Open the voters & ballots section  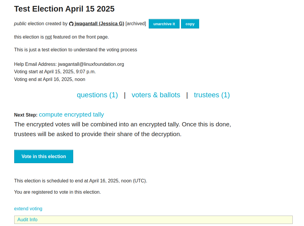[156, 95]
